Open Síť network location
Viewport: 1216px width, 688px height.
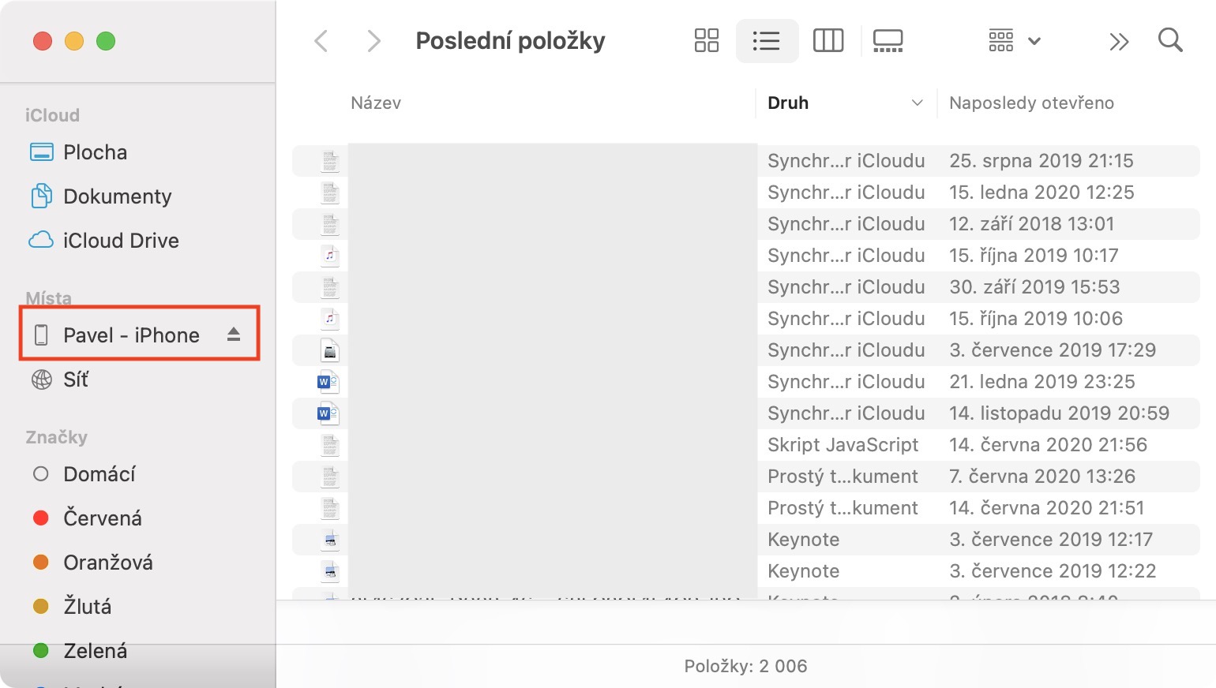coord(76,380)
